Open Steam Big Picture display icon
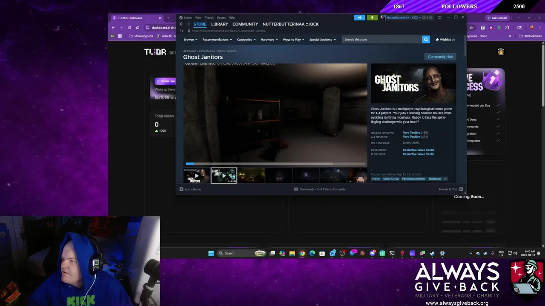 [439, 17]
